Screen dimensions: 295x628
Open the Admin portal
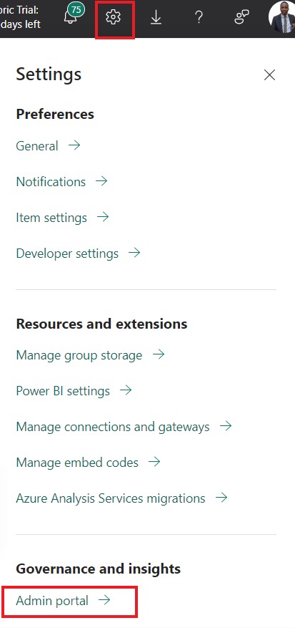[x=63, y=600]
